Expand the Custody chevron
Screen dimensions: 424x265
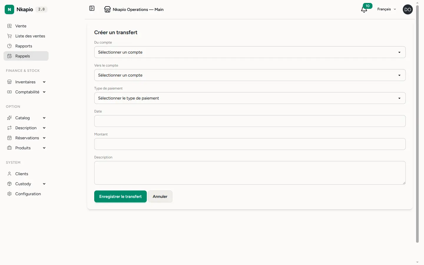point(44,184)
